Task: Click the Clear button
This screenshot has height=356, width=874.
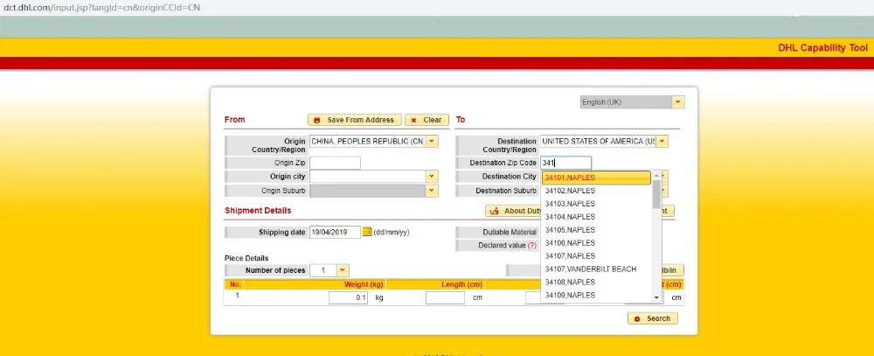Action: 427,120
